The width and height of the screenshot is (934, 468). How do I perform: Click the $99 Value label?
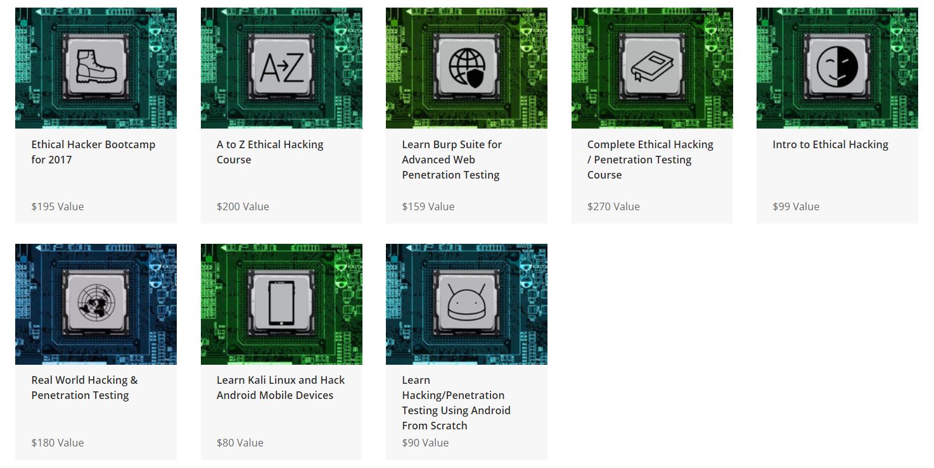click(796, 206)
